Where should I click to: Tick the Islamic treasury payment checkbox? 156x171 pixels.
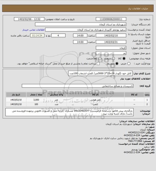98,64
